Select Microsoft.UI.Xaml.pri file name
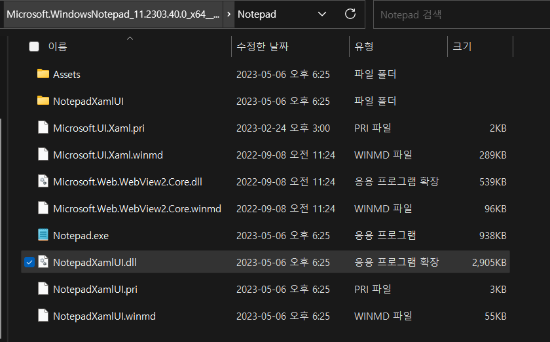 (x=99, y=128)
